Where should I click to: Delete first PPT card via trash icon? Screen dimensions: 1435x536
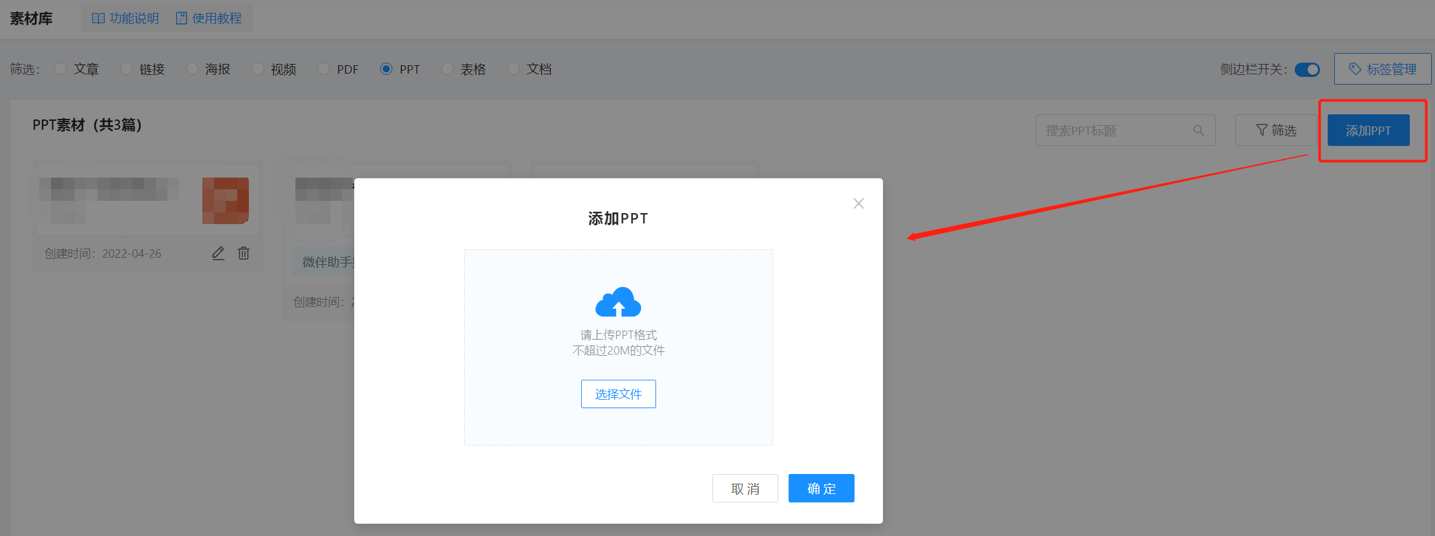[244, 253]
